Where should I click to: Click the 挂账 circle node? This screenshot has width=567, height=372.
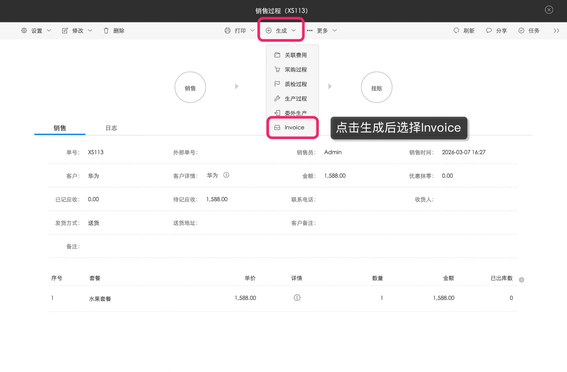point(376,87)
